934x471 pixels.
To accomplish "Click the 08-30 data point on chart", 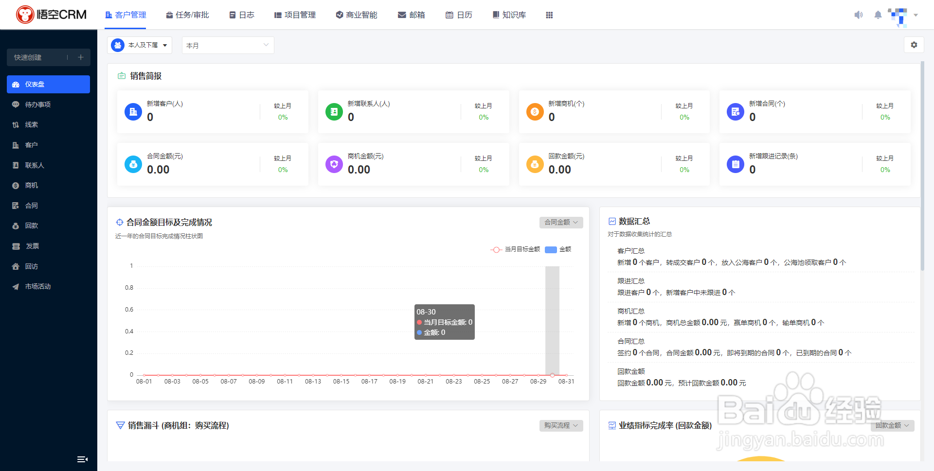I will (x=552, y=375).
